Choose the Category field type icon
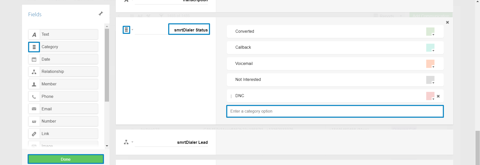 pyautogui.click(x=34, y=47)
